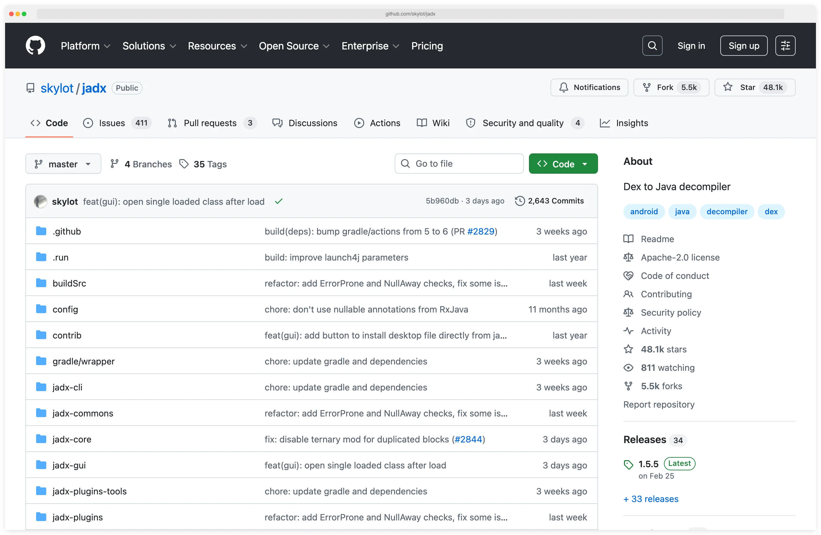Switch to the Pull requests tab
This screenshot has width=821, height=535.
(x=210, y=123)
